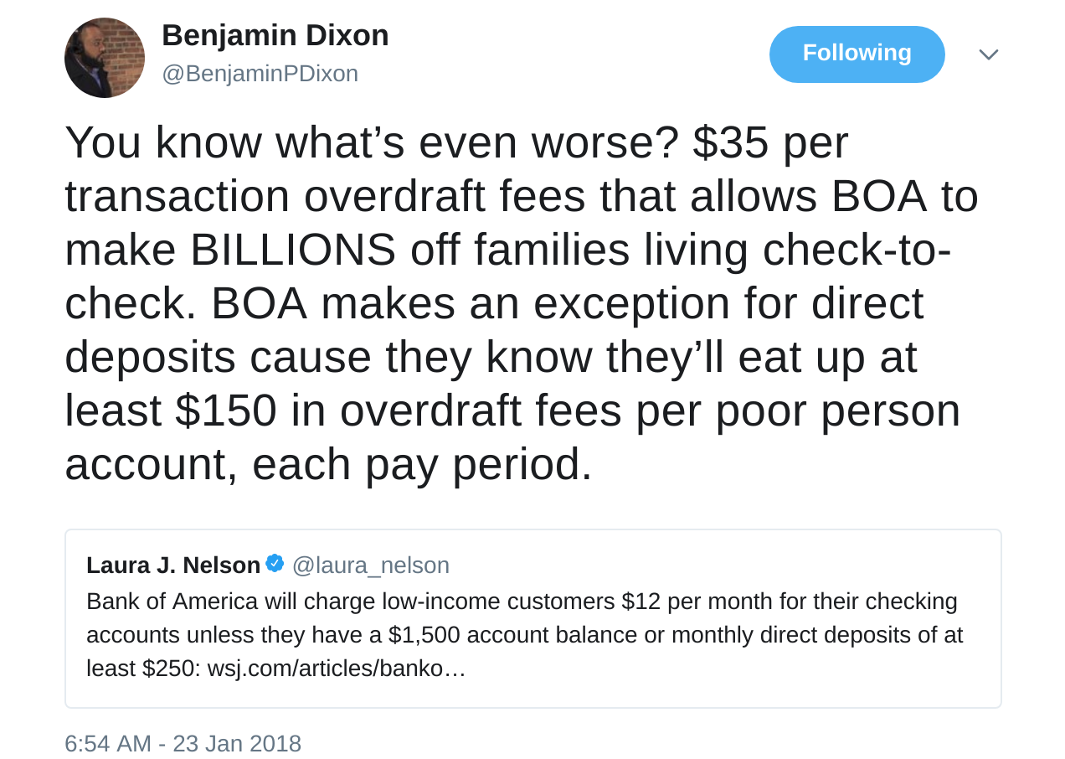The width and height of the screenshot is (1065, 759).
Task: Click the 23 Jan 2018 date text
Action: 237,744
